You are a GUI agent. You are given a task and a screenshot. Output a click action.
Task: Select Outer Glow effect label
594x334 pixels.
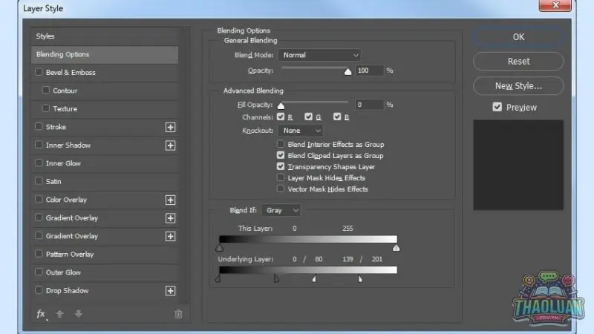point(63,272)
